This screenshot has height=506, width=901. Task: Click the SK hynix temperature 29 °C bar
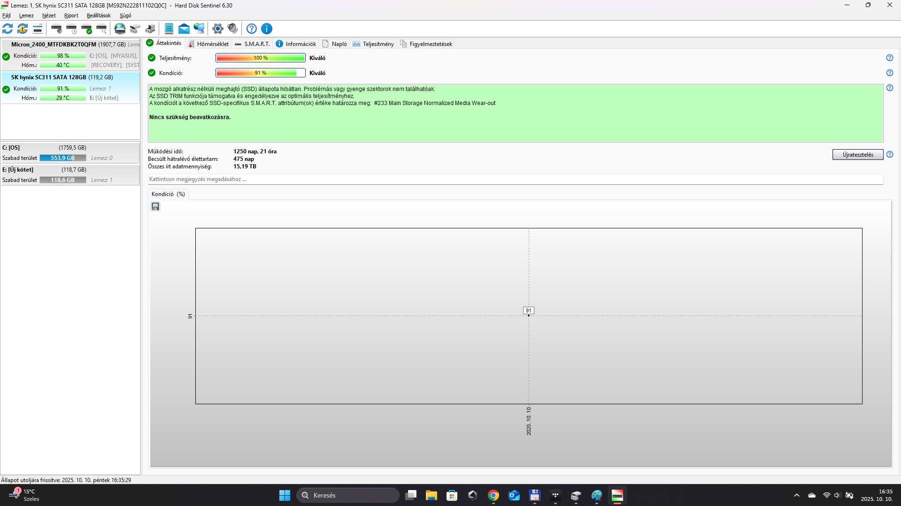63,98
